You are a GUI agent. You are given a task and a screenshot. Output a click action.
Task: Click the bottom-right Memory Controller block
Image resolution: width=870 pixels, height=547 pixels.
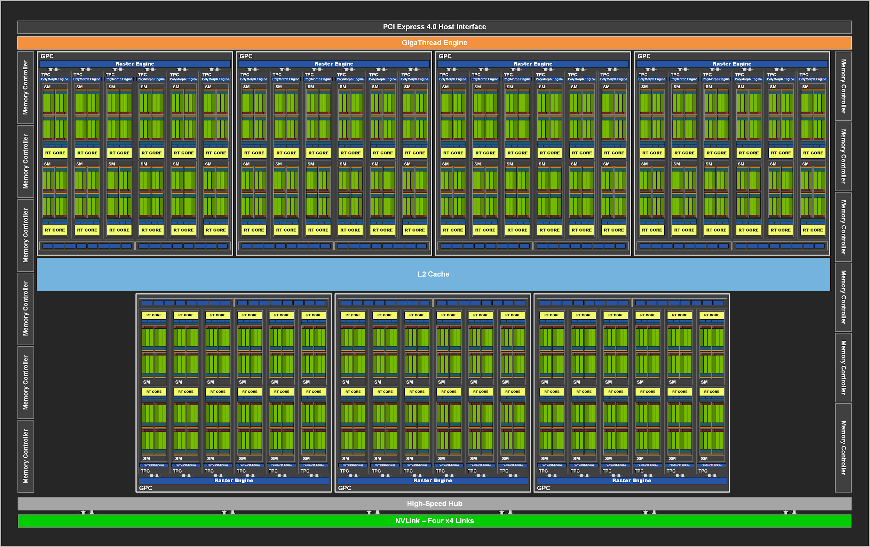pos(843,448)
